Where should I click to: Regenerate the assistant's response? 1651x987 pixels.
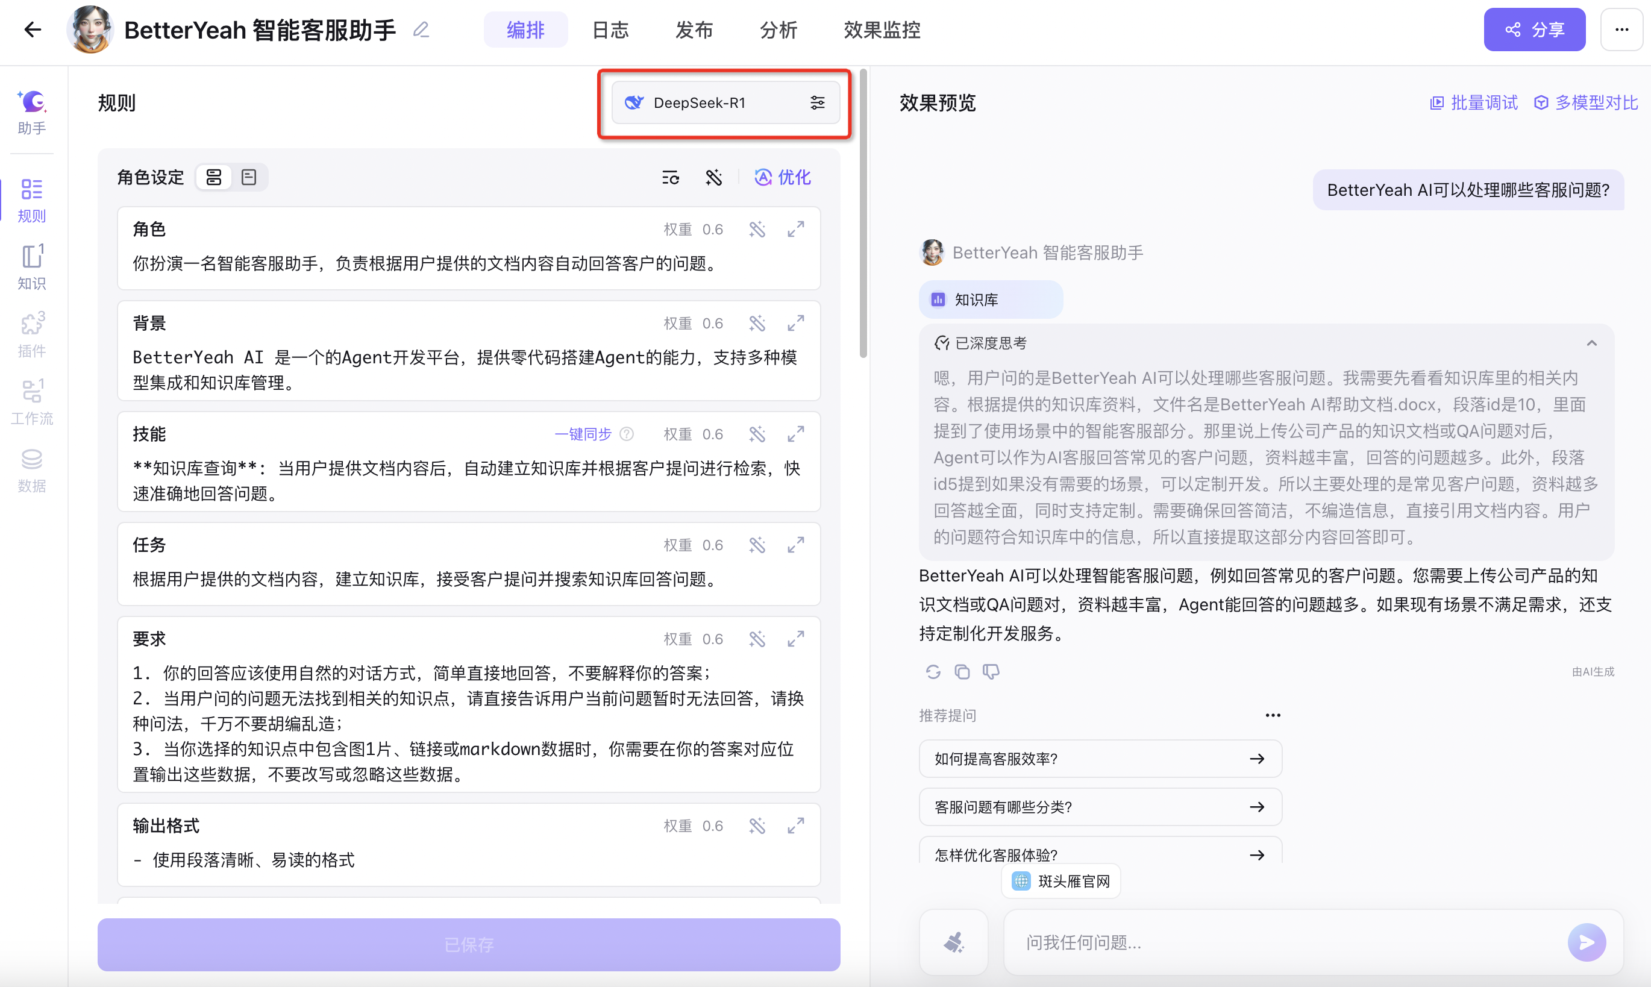pos(933,672)
